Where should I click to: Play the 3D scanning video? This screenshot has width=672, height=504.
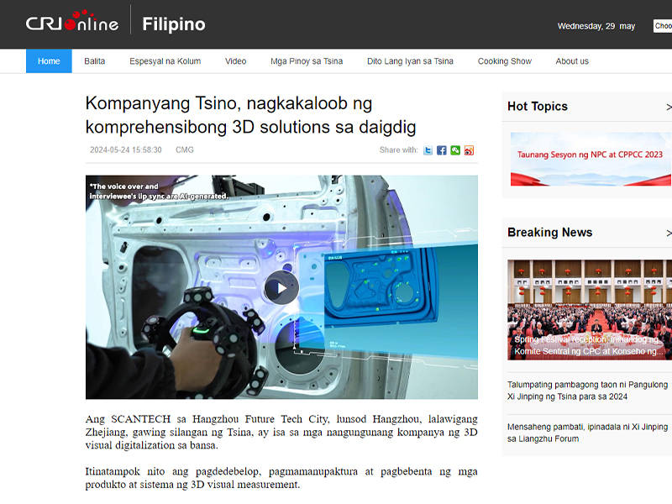pyautogui.click(x=281, y=287)
